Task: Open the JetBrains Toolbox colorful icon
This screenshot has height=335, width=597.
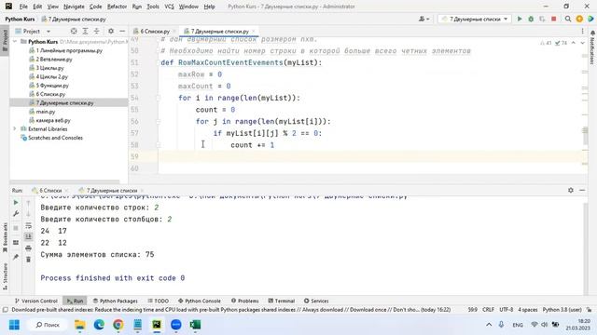Action: point(590,19)
